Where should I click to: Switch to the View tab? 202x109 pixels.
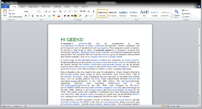tap(76, 7)
